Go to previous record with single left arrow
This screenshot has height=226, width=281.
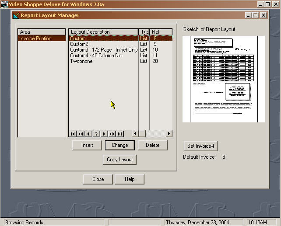[x=88, y=134]
